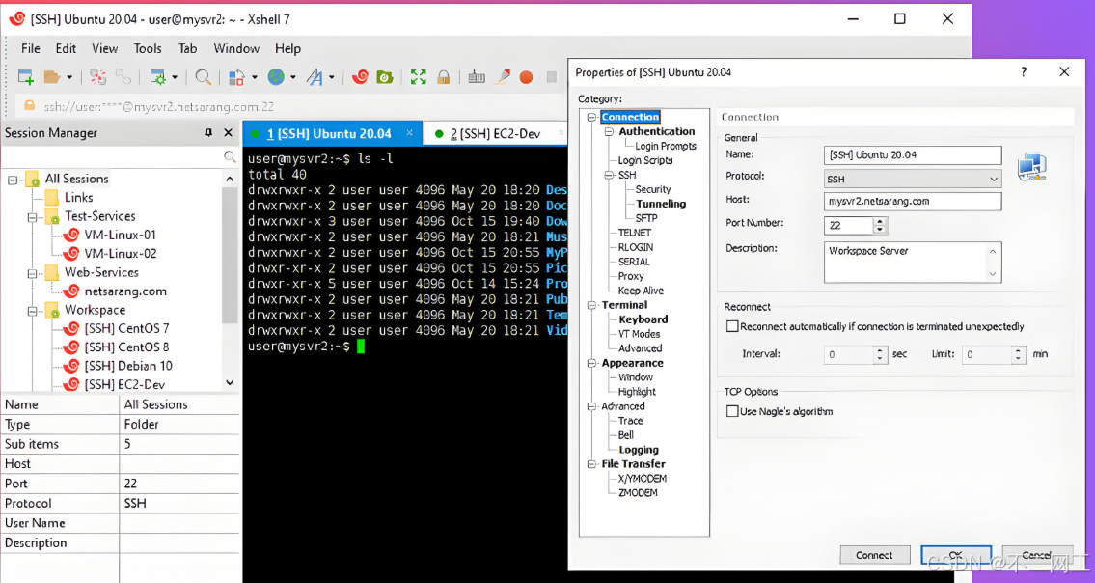This screenshot has width=1095, height=583.
Task: Enable Reconnect automatically checkbox
Action: tap(732, 326)
